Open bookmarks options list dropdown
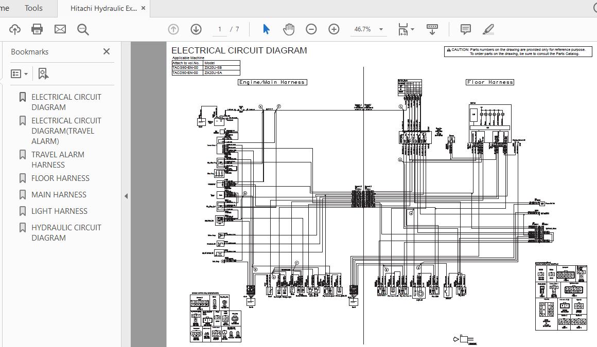597x347 pixels. click(x=20, y=74)
